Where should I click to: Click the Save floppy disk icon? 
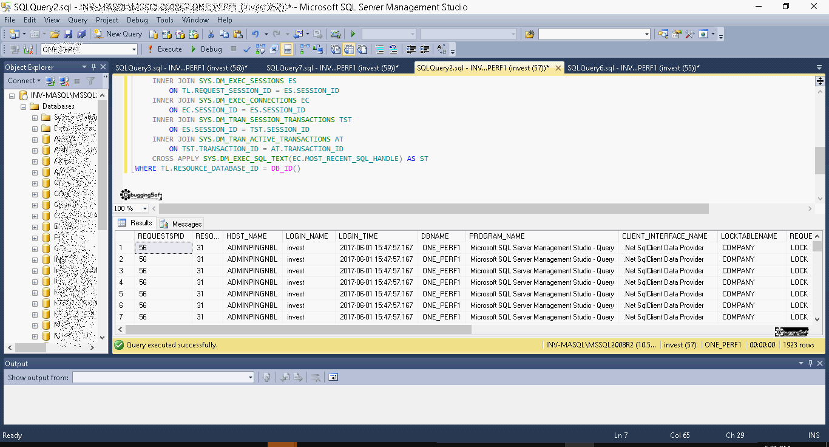coord(67,34)
